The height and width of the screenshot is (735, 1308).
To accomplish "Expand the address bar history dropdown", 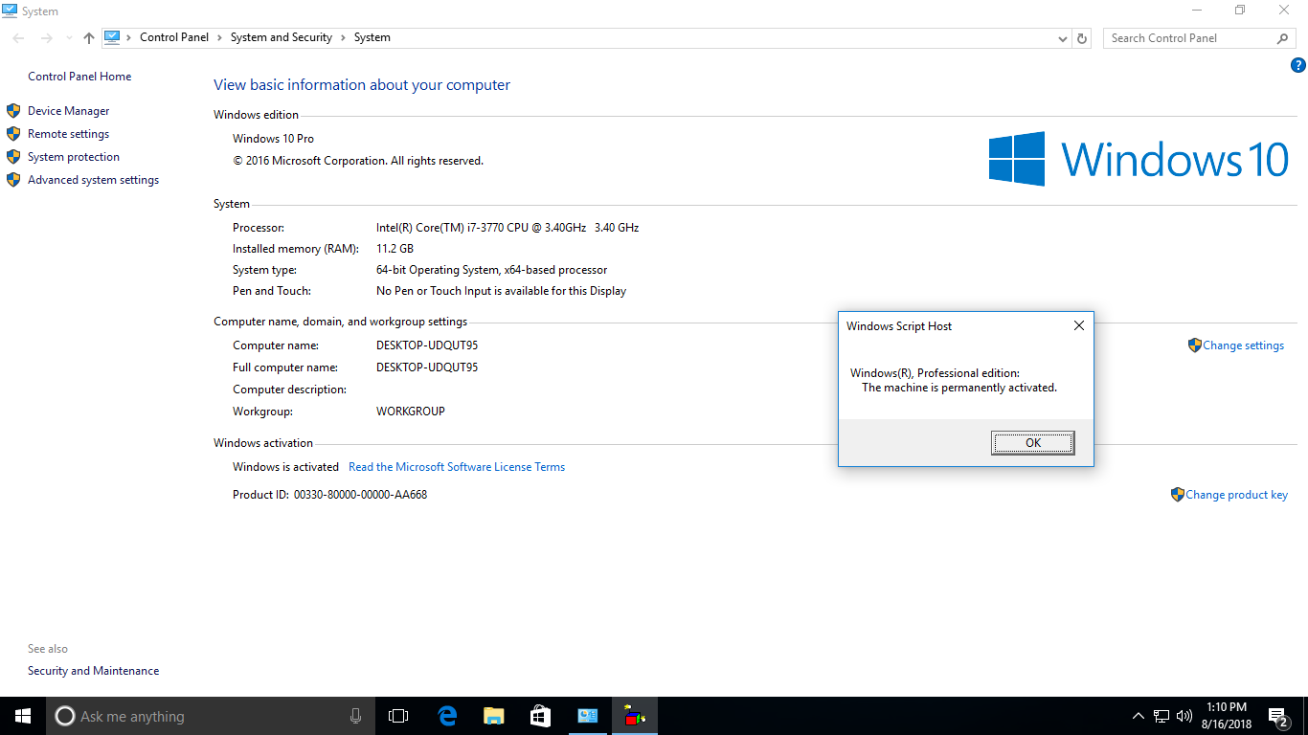I will pos(1063,38).
